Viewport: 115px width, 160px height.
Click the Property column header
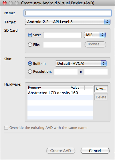(49, 88)
